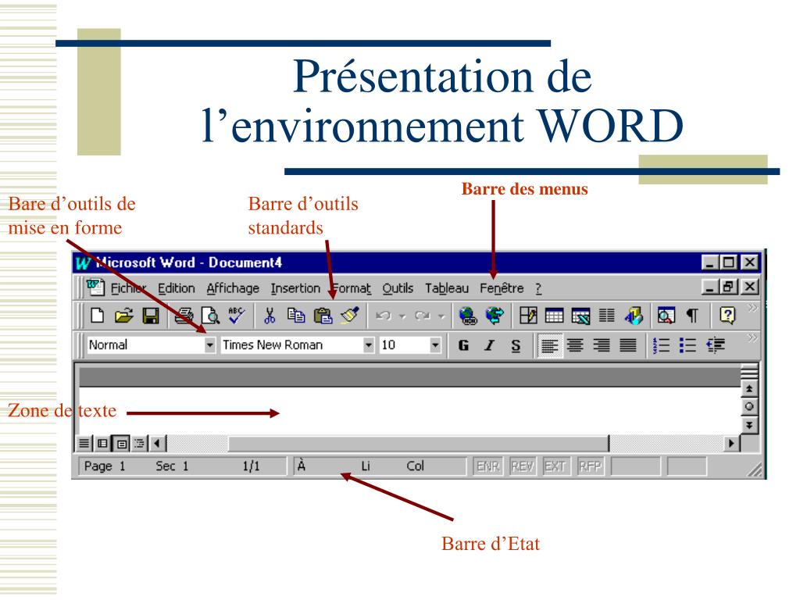Justify the paragraph text
800x600 pixels.
628,345
